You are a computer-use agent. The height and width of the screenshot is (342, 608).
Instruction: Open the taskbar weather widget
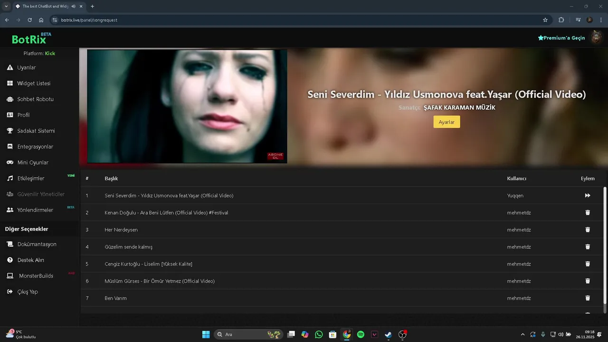(21, 334)
